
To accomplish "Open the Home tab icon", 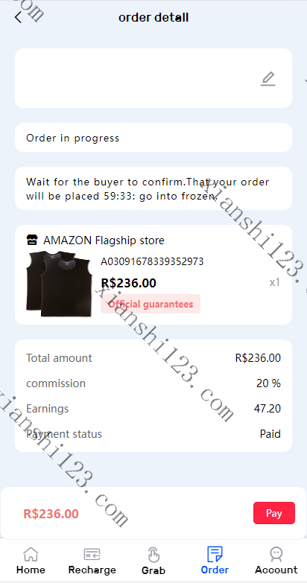I will (x=31, y=554).
